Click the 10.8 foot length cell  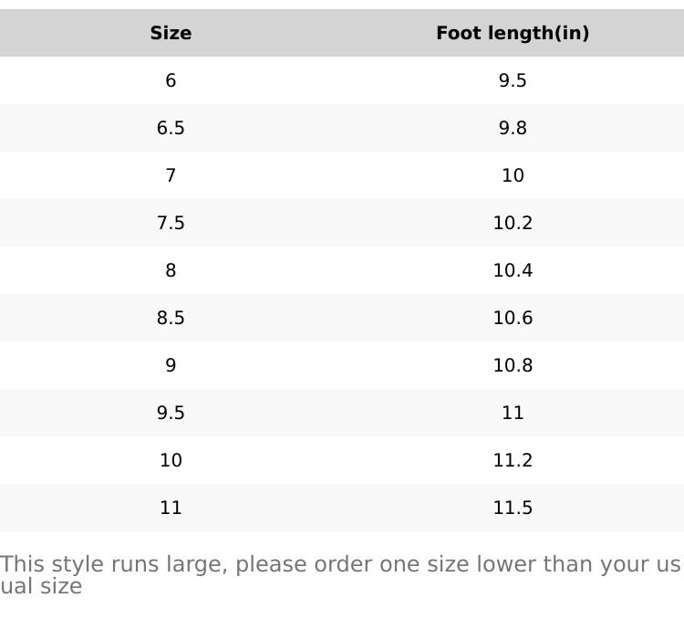point(513,366)
